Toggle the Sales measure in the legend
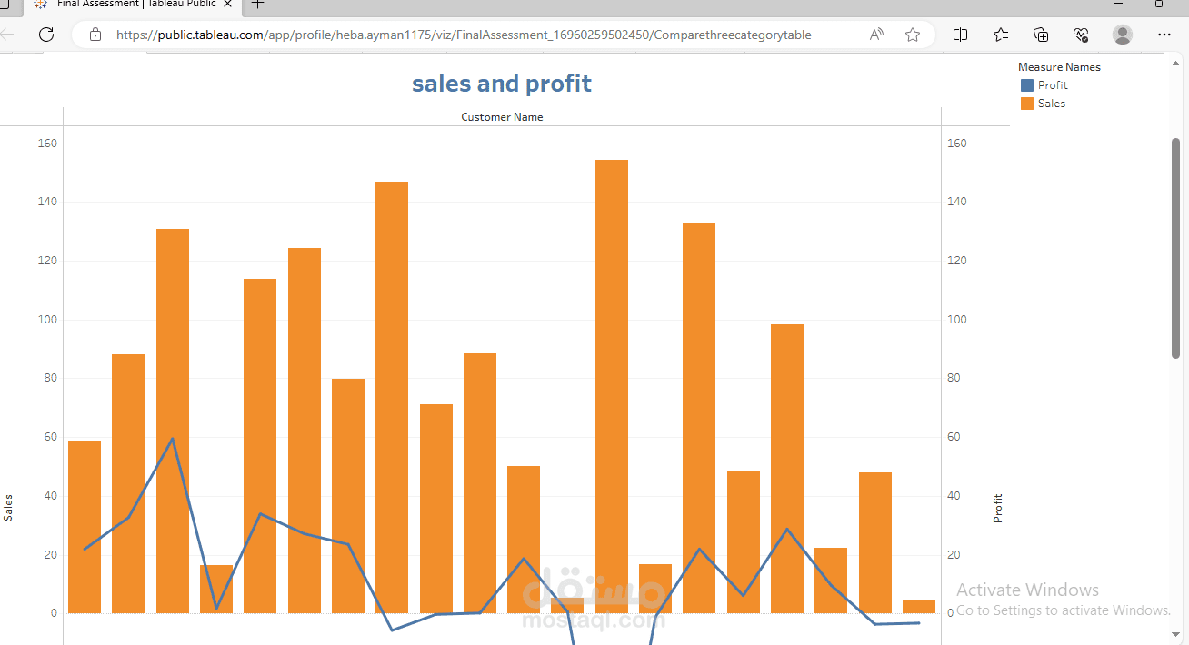The height and width of the screenshot is (645, 1189). 1044,103
